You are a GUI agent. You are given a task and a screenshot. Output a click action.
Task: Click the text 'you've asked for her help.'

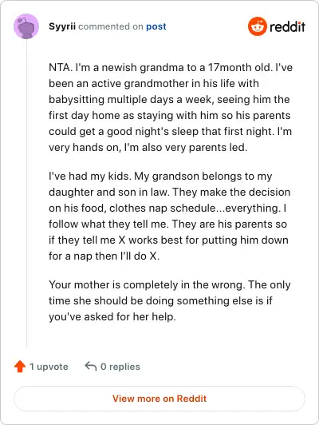click(112, 316)
